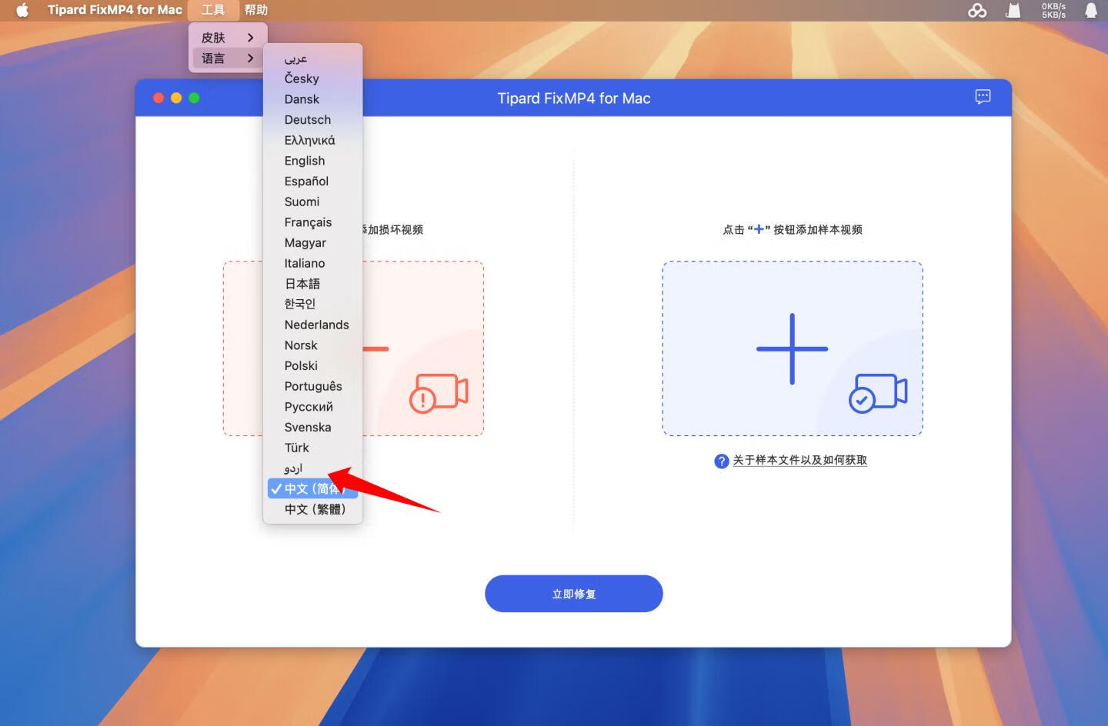Select Korean language (한국인)
Image resolution: width=1108 pixels, height=726 pixels.
click(x=312, y=304)
